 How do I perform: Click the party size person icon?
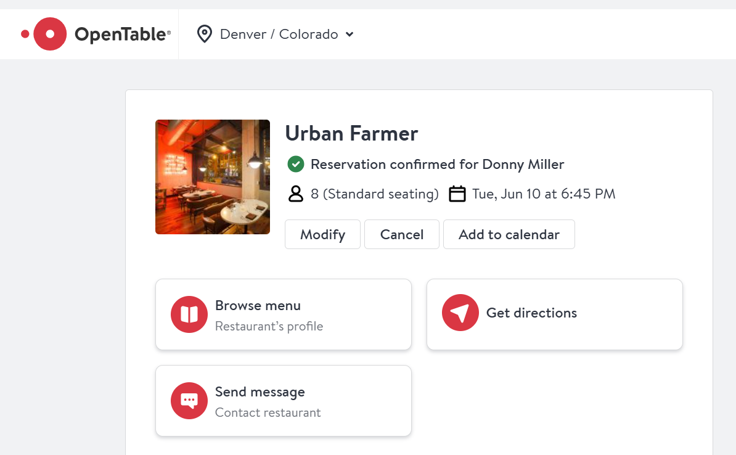pyautogui.click(x=296, y=194)
